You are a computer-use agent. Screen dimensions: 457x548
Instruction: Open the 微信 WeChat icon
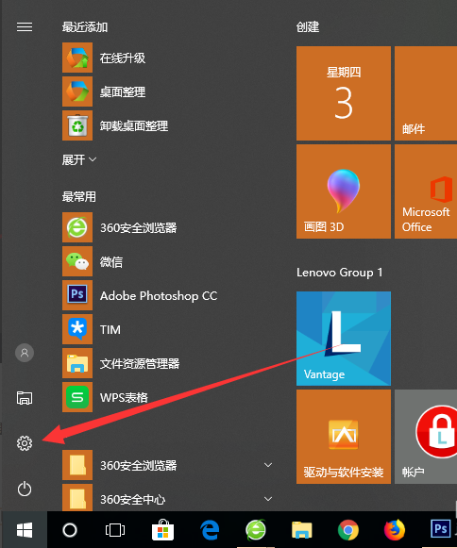click(77, 261)
